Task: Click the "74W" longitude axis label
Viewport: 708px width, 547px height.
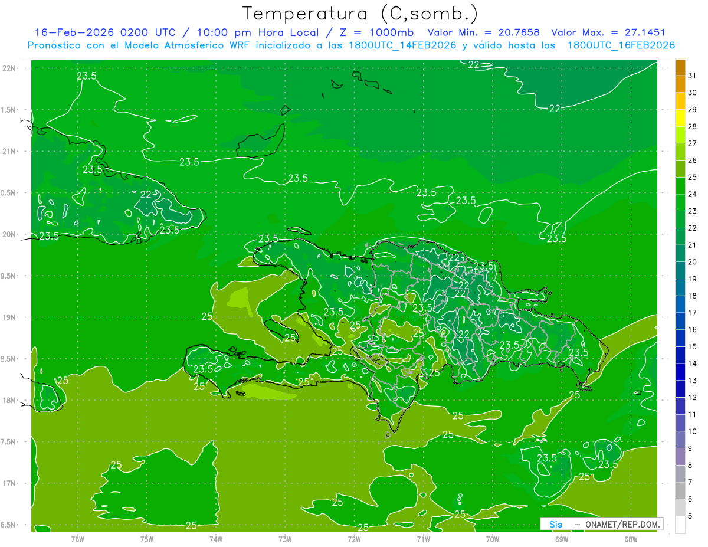Action: (215, 539)
